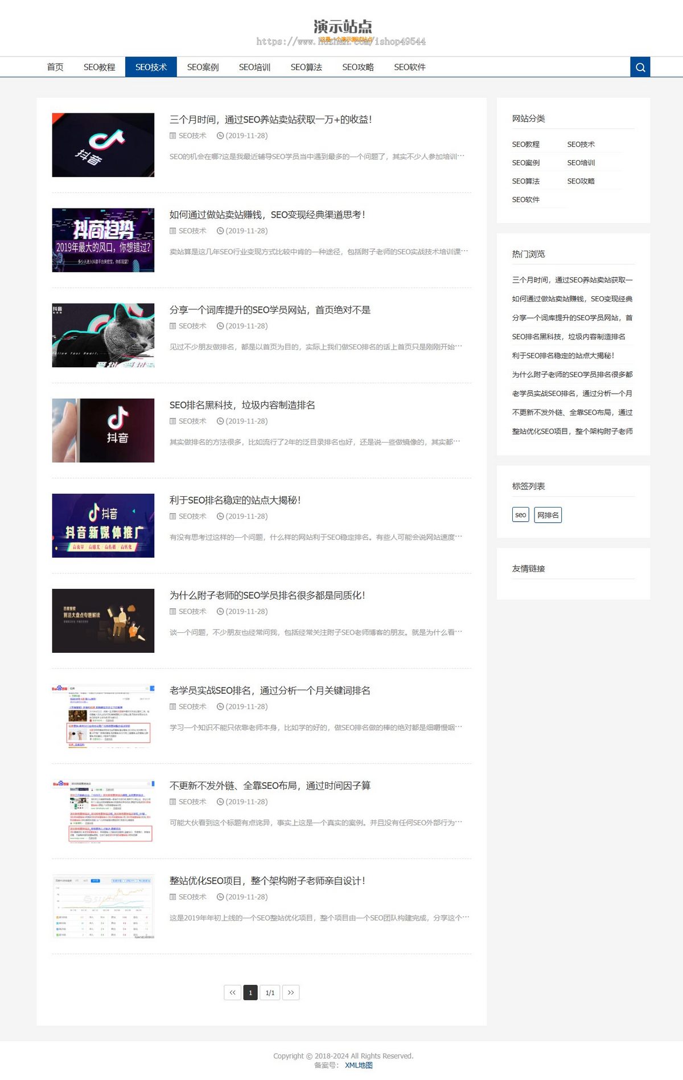Go to next page arrow in pagination
This screenshot has height=1080, width=683.
pos(291,992)
